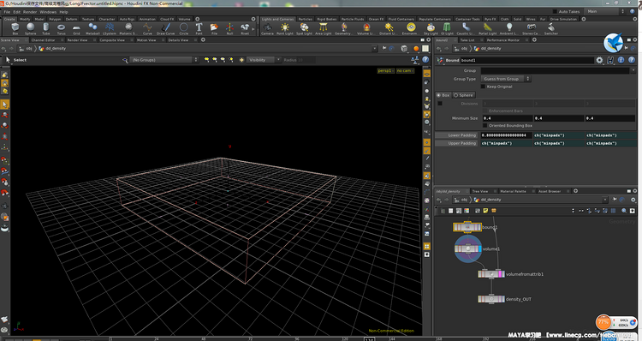Click the first Minimum Size field
The height and width of the screenshot is (341, 642).
507,118
